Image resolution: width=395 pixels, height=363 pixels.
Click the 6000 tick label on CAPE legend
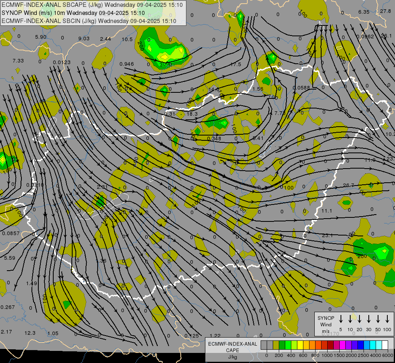(388, 355)
